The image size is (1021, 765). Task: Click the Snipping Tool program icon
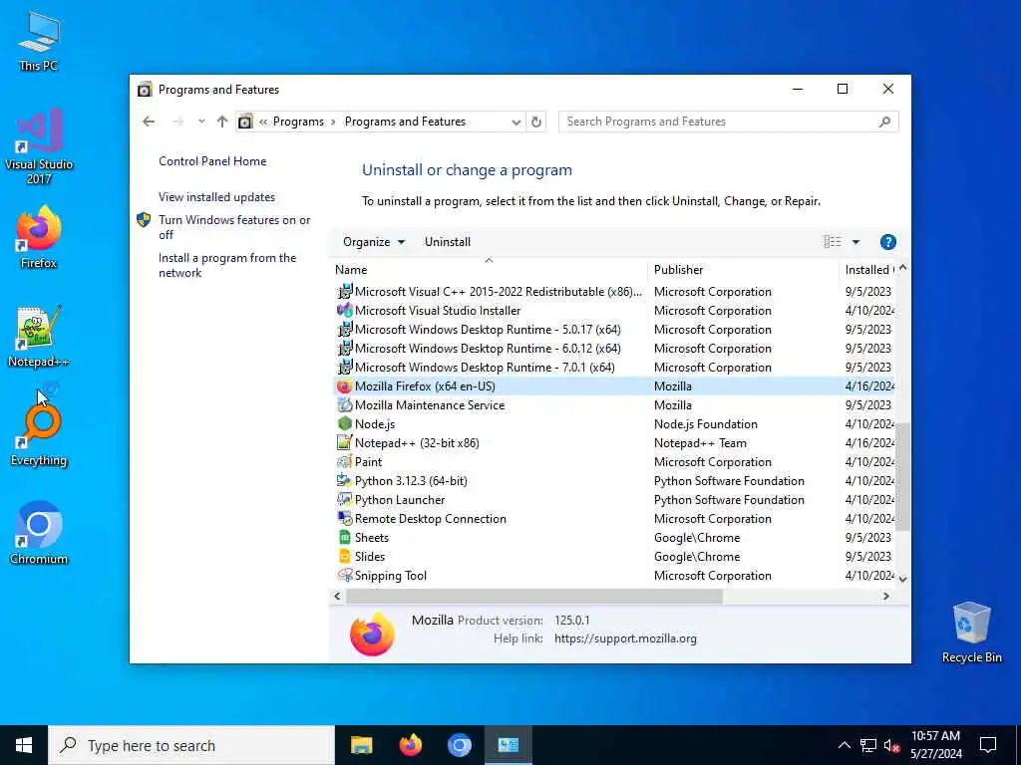[344, 575]
